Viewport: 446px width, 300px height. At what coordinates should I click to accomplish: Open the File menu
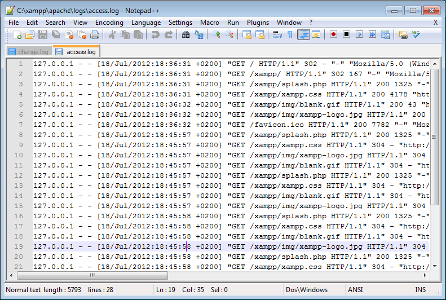[14, 23]
